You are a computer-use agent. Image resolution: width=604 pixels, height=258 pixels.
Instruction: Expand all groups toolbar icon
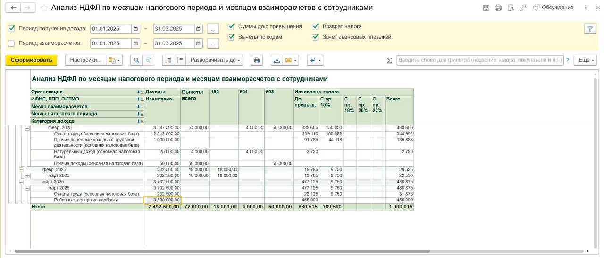180,60
